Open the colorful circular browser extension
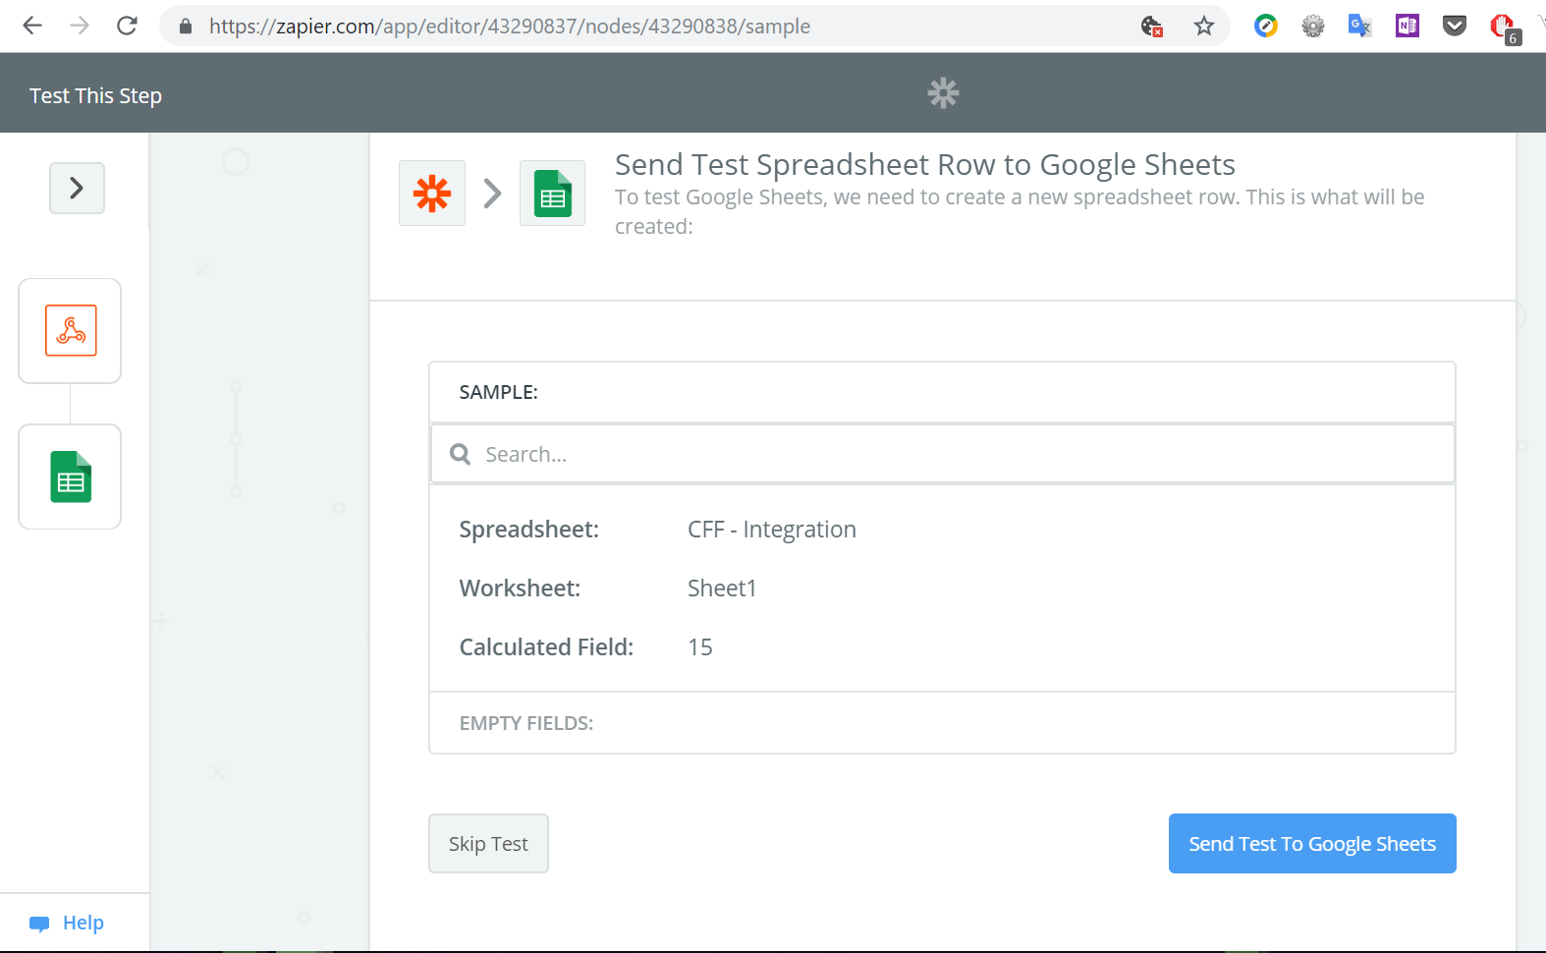 [x=1266, y=27]
